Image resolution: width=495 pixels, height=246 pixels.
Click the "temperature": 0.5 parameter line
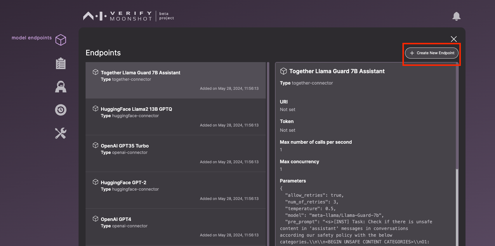point(310,209)
